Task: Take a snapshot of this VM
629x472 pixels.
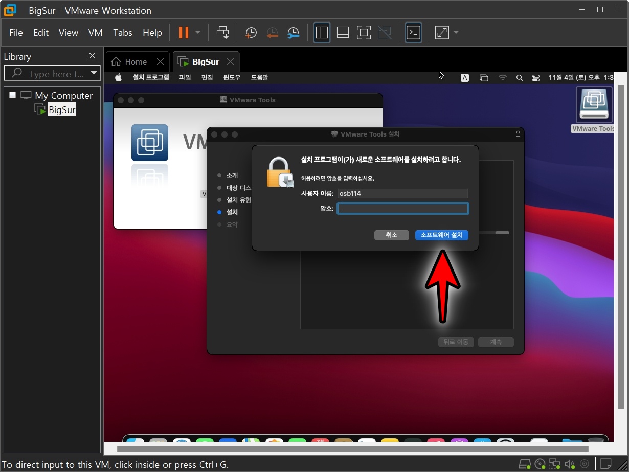Action: pos(251,33)
